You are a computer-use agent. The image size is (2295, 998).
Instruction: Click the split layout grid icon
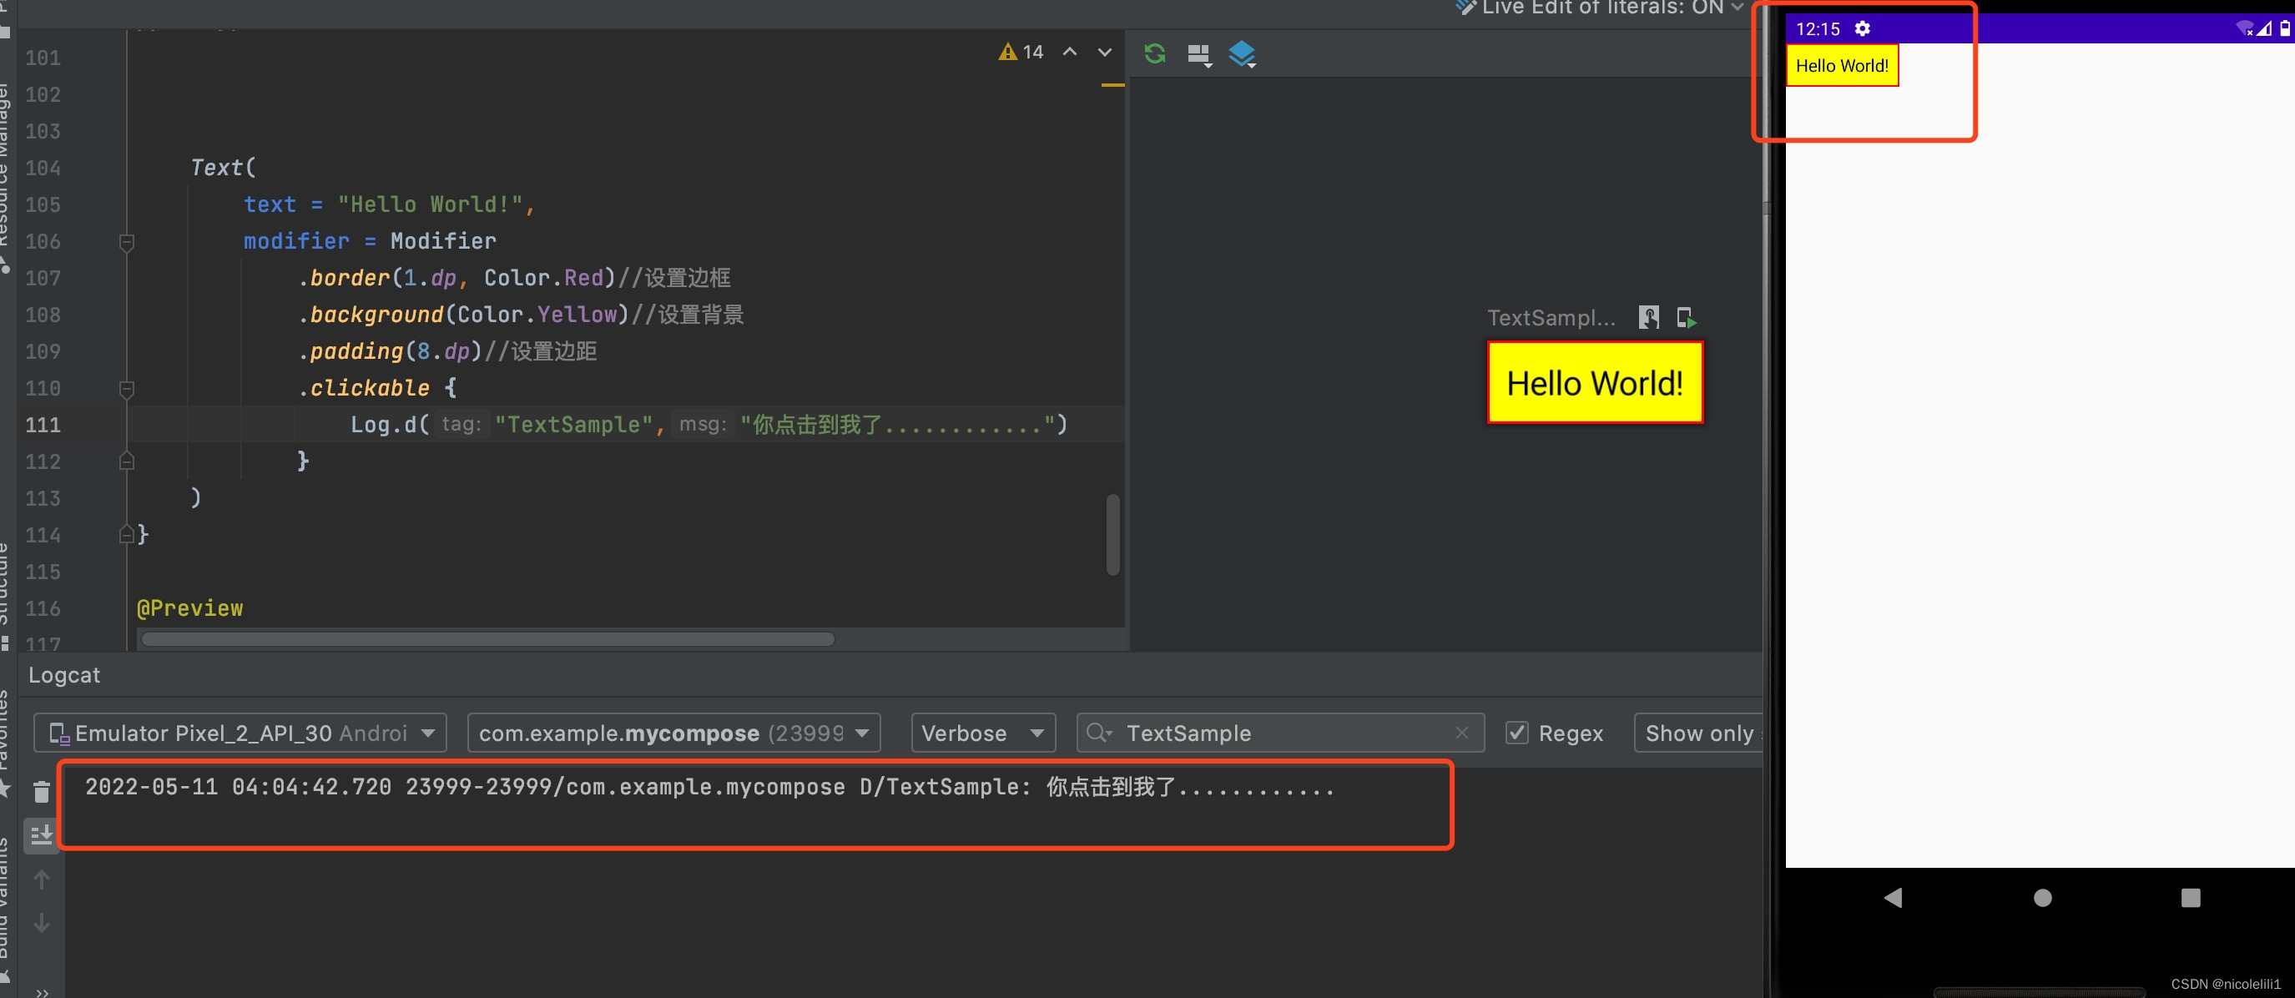(x=1198, y=53)
